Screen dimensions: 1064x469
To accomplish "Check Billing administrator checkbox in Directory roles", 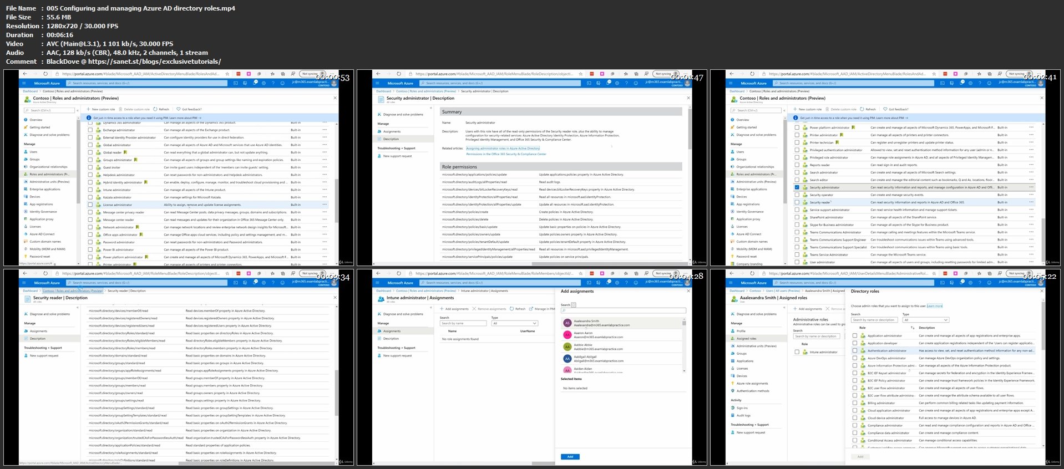I will [855, 403].
